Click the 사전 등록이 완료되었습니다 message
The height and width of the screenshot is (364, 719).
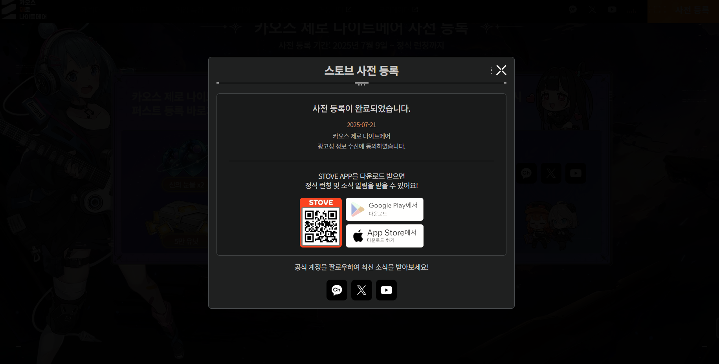point(361,109)
